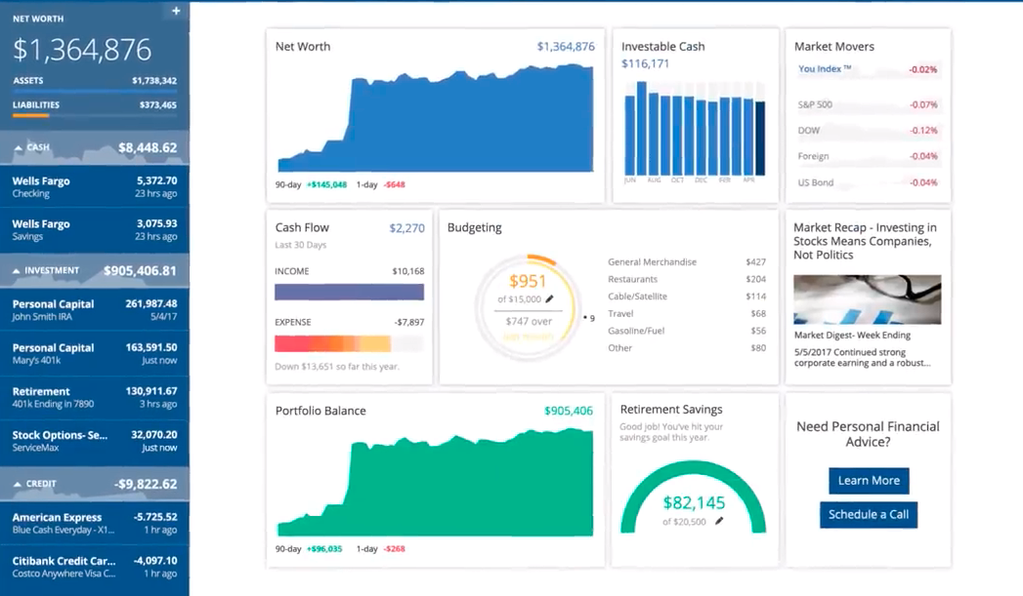Open the Stock Options ServiceMax account
This screenshot has width=1023, height=596.
tap(94, 441)
